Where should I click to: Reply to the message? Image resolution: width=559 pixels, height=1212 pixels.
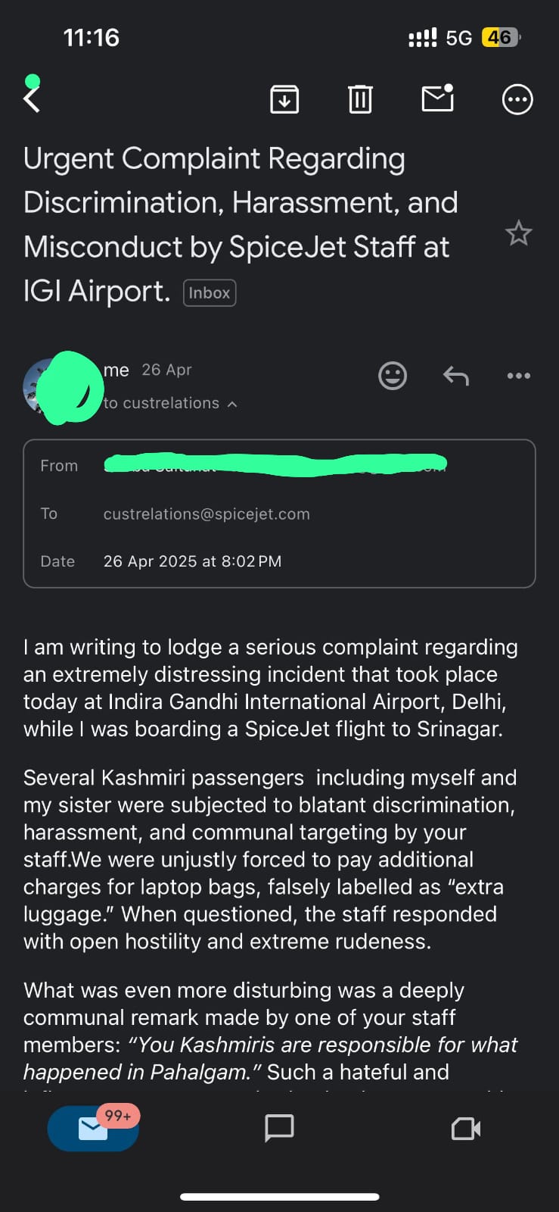pos(456,376)
